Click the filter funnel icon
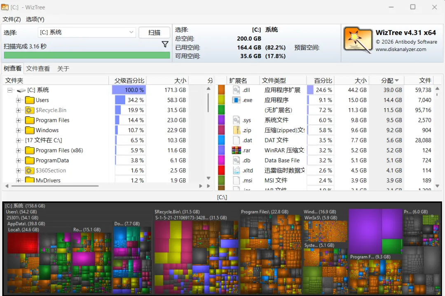 point(165,44)
